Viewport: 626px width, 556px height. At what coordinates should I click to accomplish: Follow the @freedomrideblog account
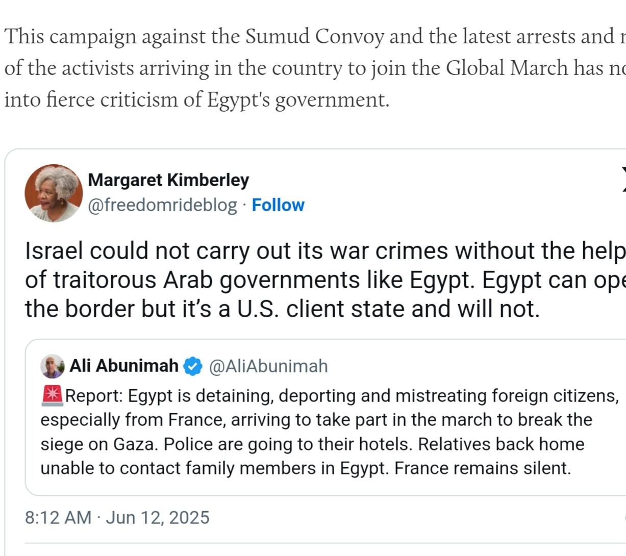click(x=278, y=205)
